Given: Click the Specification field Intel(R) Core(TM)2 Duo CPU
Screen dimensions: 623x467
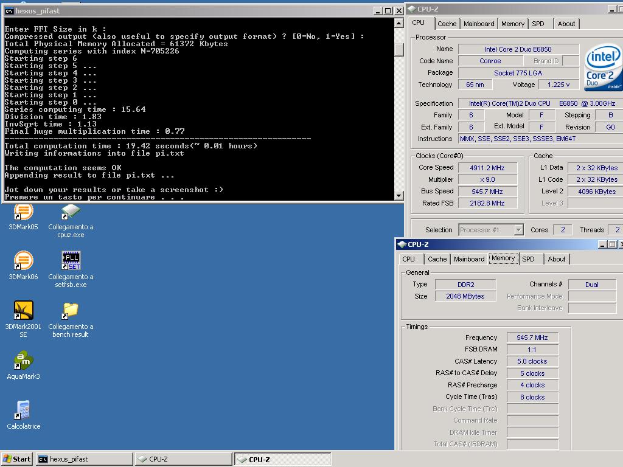Looking at the screenshot, I should coord(541,103).
